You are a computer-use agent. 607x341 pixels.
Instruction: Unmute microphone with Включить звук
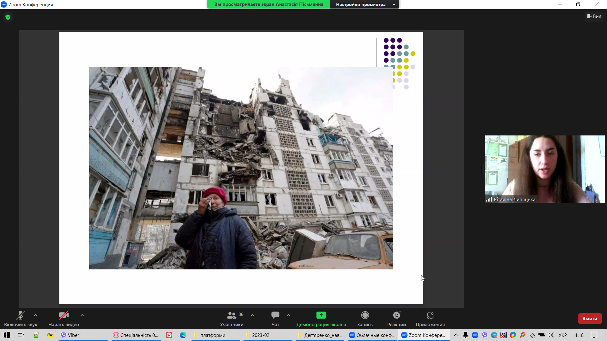21,315
